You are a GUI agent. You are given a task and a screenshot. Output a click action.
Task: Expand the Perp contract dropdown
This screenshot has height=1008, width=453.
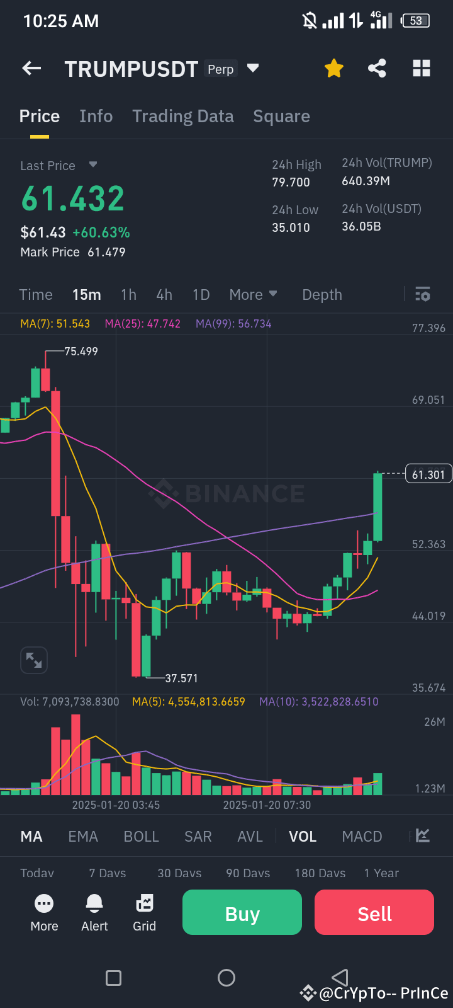click(x=252, y=69)
